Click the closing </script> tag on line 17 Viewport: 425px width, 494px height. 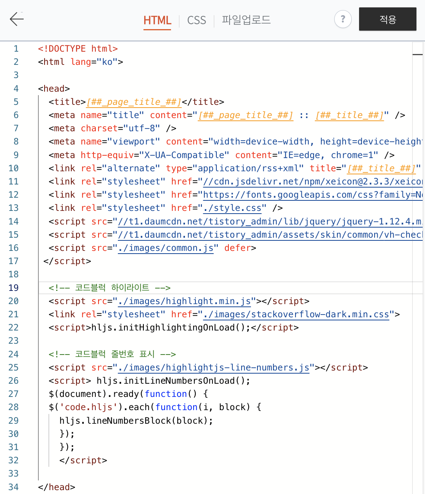67,261
